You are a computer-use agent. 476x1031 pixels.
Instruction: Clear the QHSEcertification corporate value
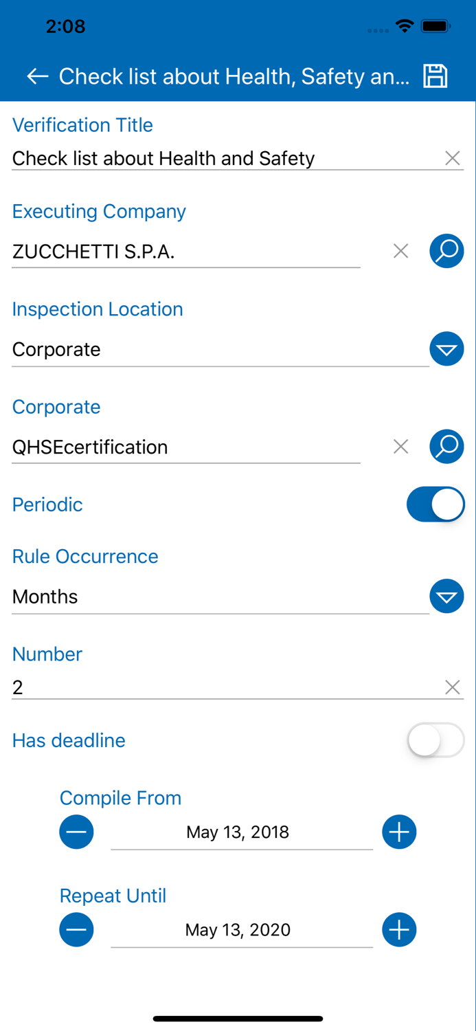[400, 446]
